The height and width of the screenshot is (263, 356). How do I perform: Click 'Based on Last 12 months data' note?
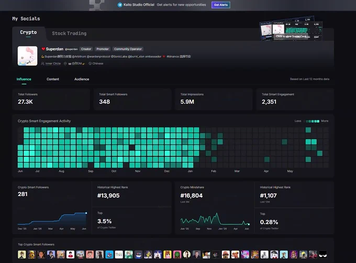(x=309, y=79)
